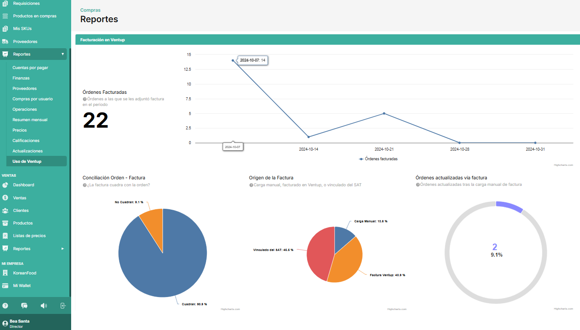
Task: Click the help question mark icon
Action: click(x=5, y=306)
